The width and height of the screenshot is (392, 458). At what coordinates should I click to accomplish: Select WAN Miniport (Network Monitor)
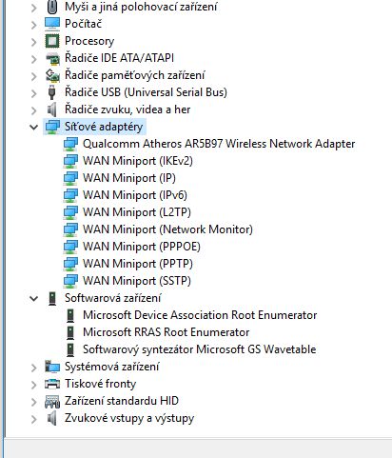click(167, 229)
